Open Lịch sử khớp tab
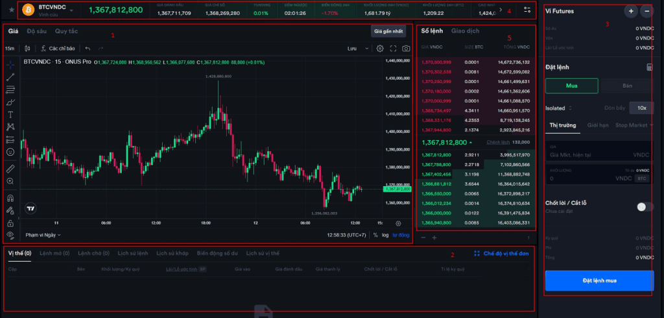Image resolution: width=664 pixels, height=318 pixels. [x=172, y=253]
